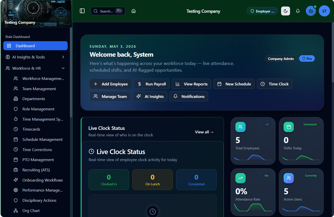Click the sidebar vertical scrollbar

(x=71, y=72)
